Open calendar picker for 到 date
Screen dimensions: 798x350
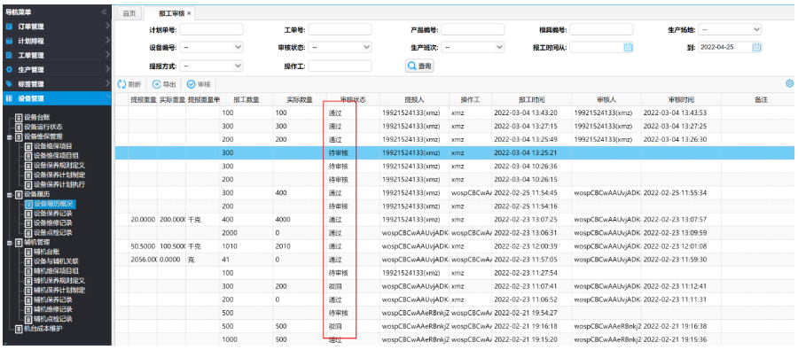point(757,47)
